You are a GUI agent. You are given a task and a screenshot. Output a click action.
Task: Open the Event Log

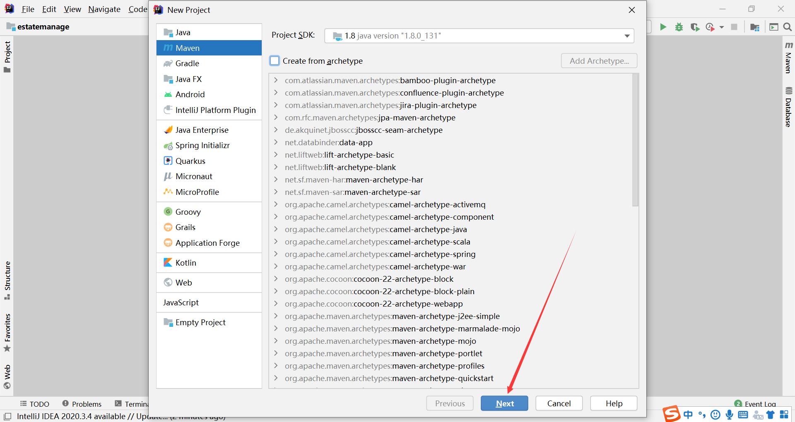(755, 404)
